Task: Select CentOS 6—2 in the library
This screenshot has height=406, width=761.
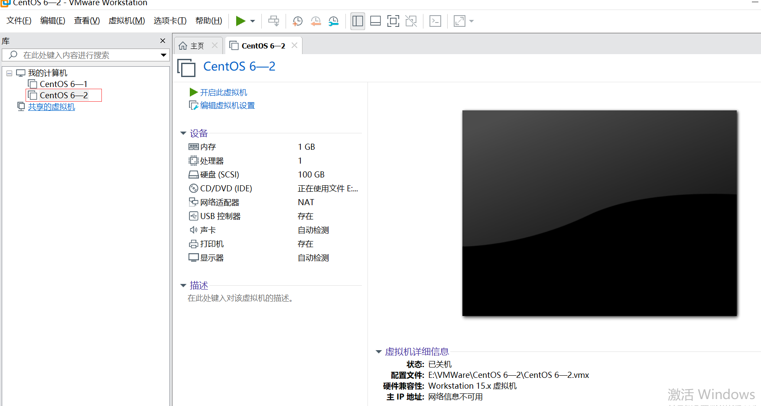Action: pyautogui.click(x=64, y=95)
